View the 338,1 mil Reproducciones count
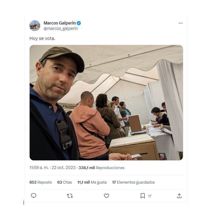Viewport: 218px width, 219px height. click(101, 168)
